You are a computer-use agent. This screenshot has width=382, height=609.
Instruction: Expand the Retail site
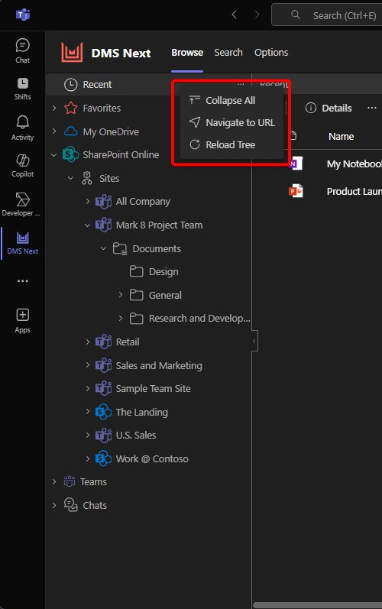[88, 342]
